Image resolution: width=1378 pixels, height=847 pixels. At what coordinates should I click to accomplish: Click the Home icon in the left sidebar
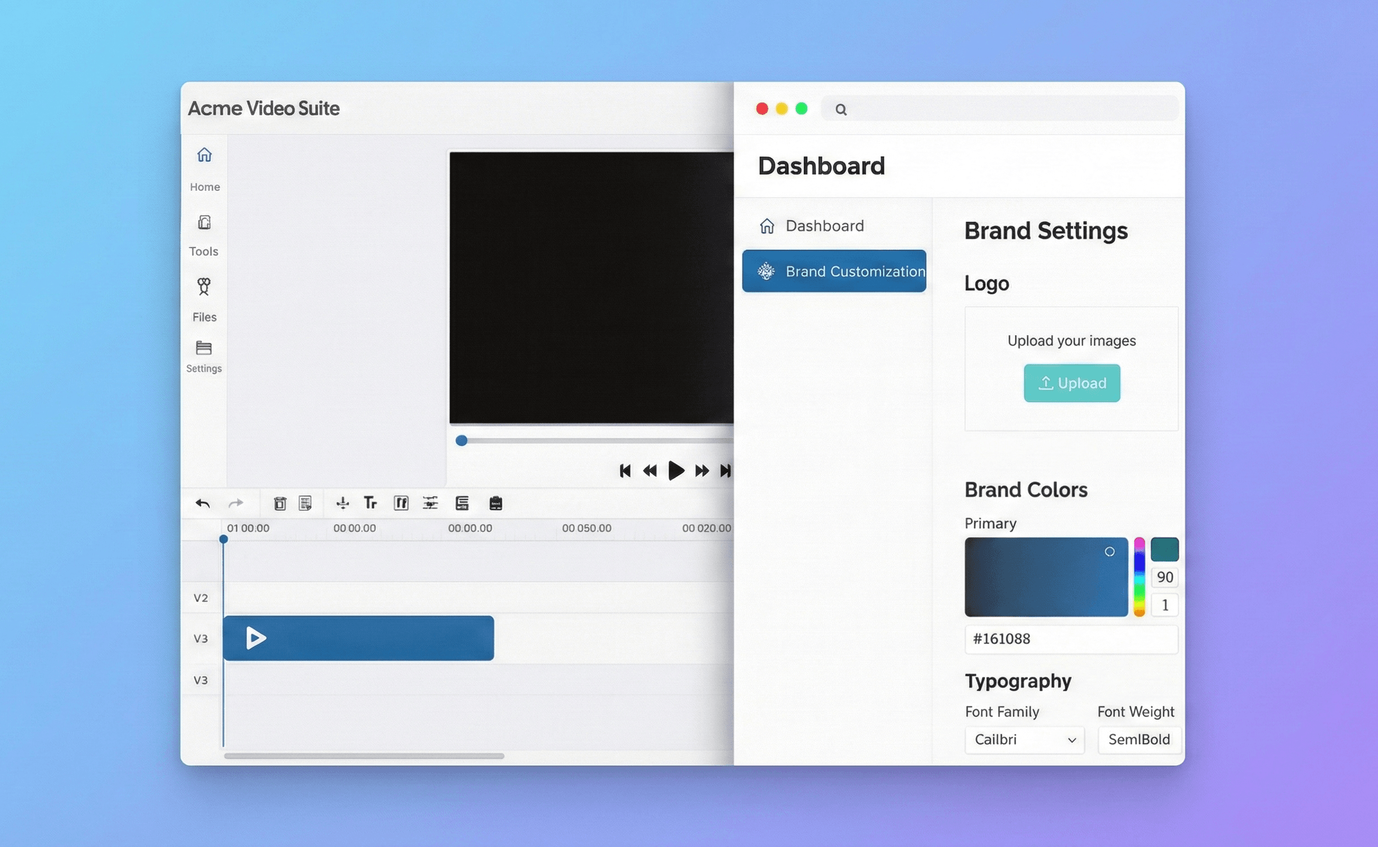(x=204, y=155)
